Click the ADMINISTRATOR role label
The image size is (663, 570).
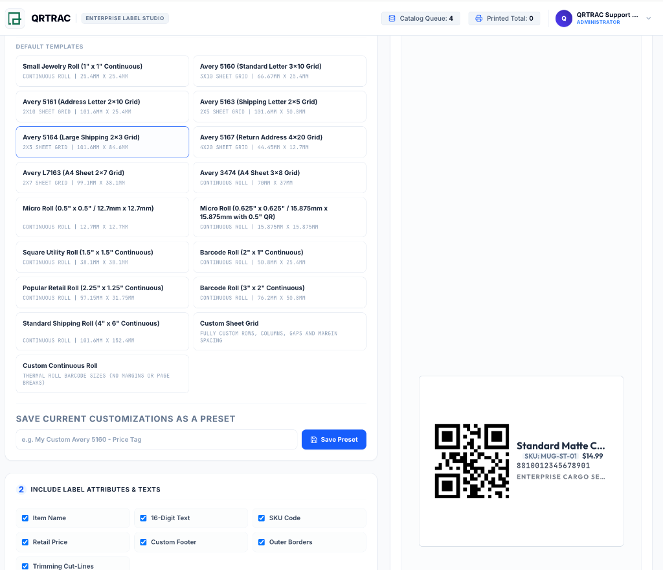pyautogui.click(x=598, y=23)
